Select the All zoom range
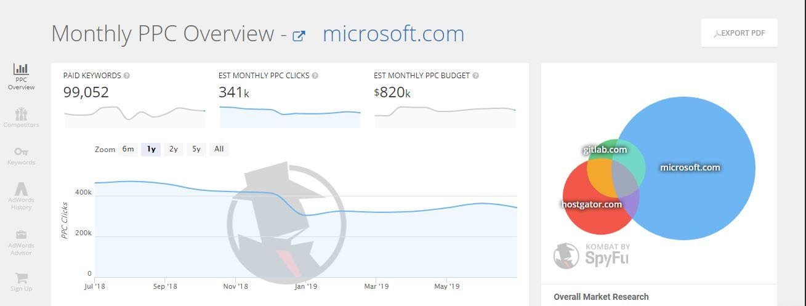 pos(219,149)
